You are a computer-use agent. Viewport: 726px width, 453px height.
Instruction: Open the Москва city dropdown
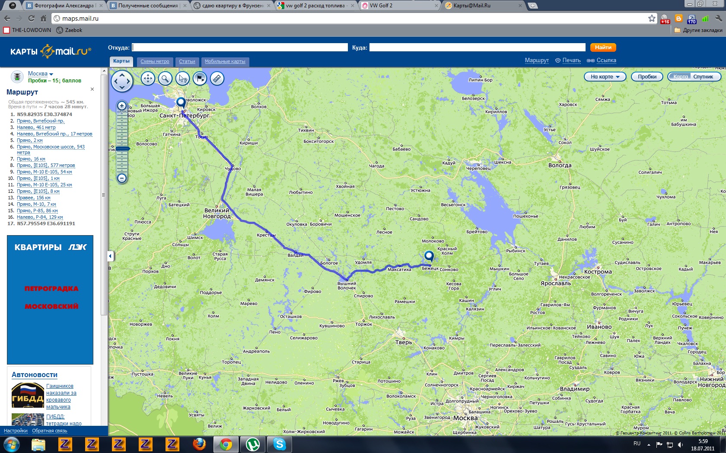41,74
